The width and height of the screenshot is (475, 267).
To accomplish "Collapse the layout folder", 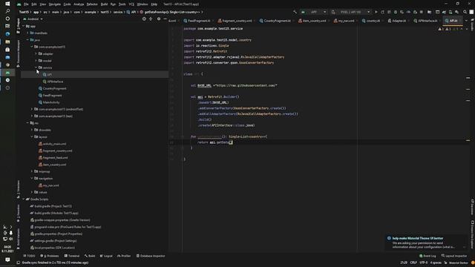I will tap(32, 136).
